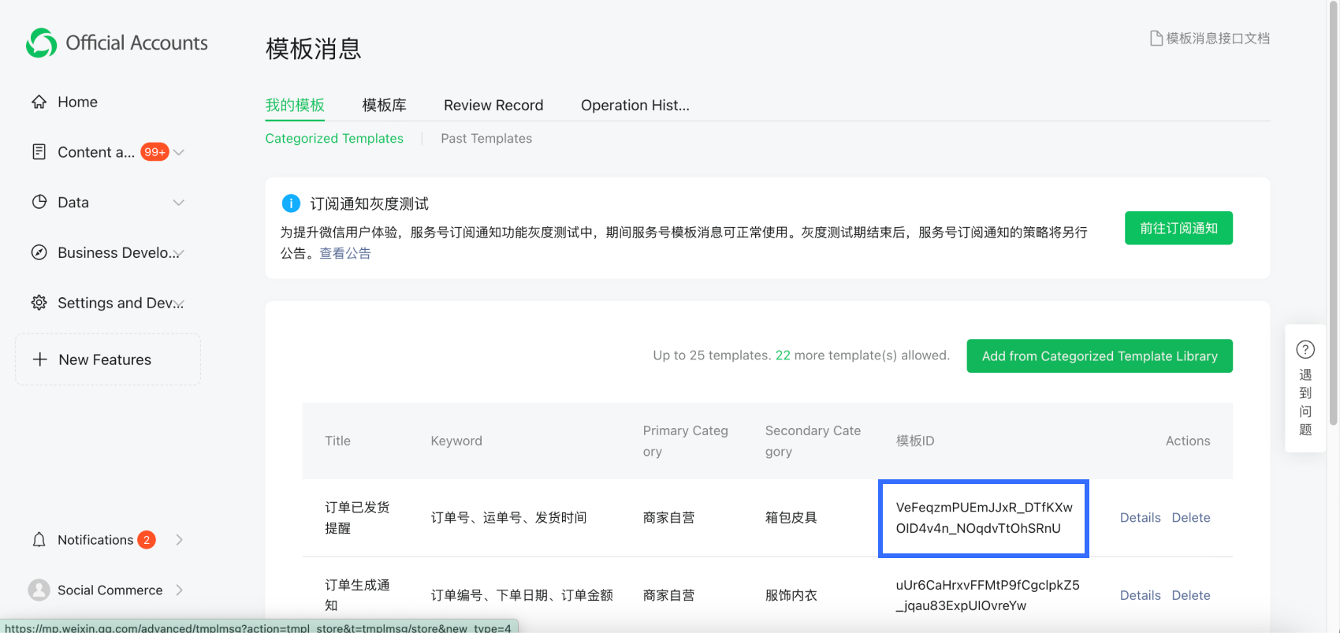1340x633 pixels.
Task: Expand the Social Commerce arrow
Action: tap(179, 590)
